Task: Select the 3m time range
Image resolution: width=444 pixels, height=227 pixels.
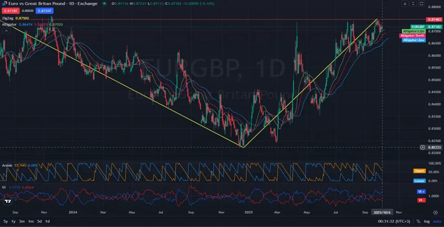Action: pos(22,221)
